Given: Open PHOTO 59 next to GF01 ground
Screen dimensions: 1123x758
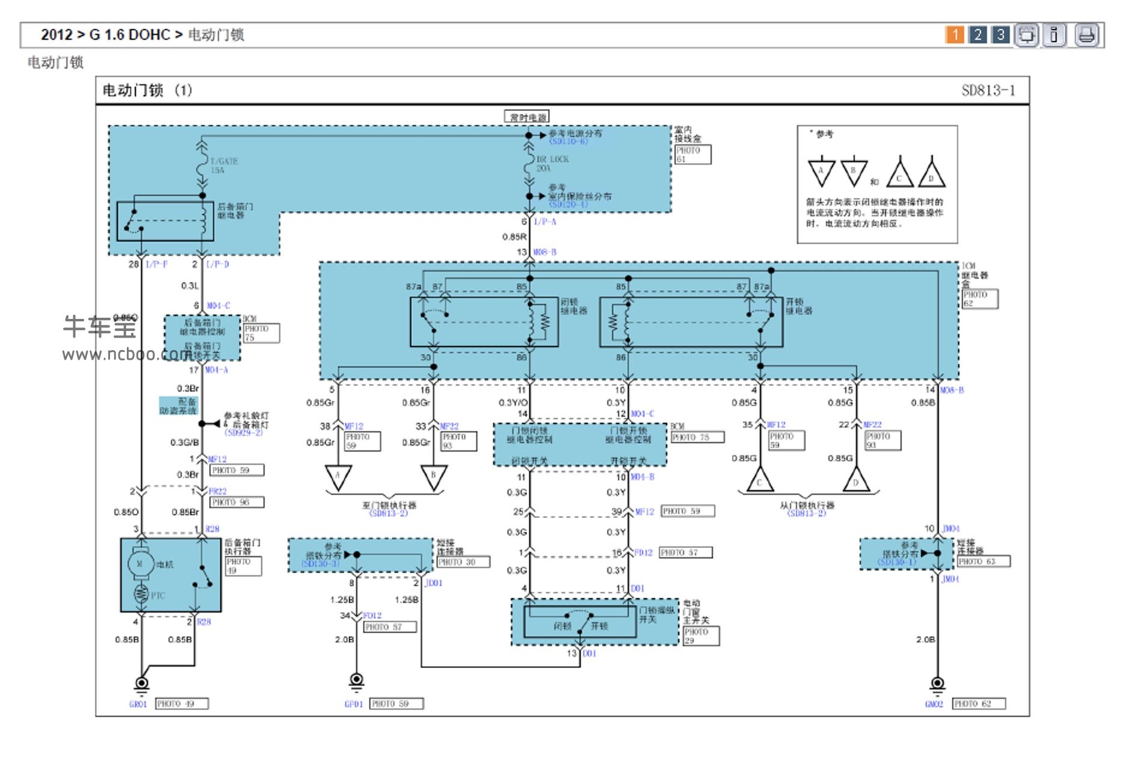Looking at the screenshot, I should tap(397, 703).
